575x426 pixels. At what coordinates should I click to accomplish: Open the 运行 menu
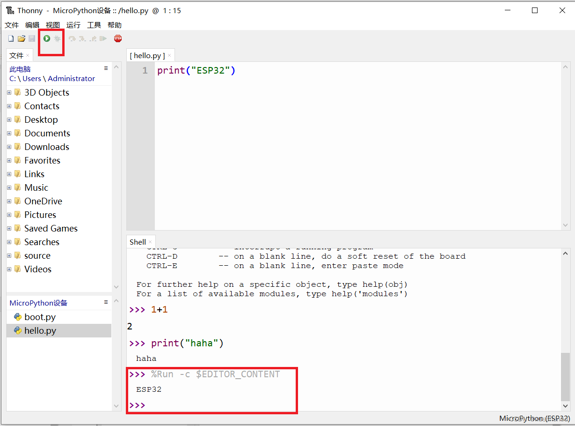pyautogui.click(x=73, y=25)
